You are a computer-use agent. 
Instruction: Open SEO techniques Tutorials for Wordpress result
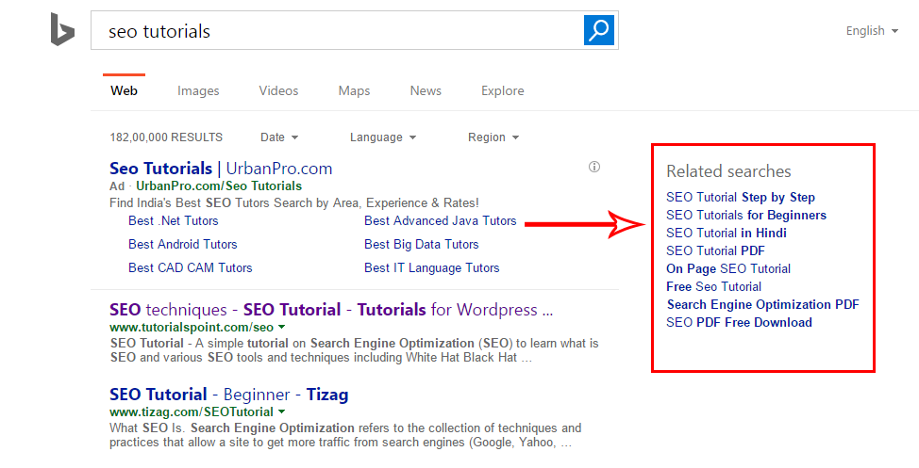click(x=331, y=310)
